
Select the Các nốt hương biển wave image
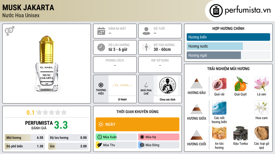coord(219,107)
